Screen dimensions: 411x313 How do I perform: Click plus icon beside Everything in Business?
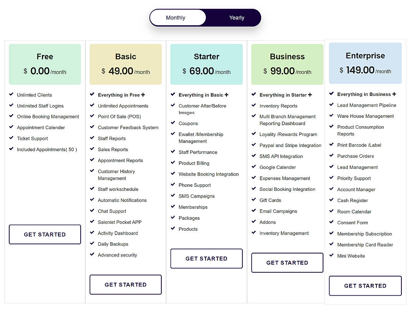(x=394, y=94)
